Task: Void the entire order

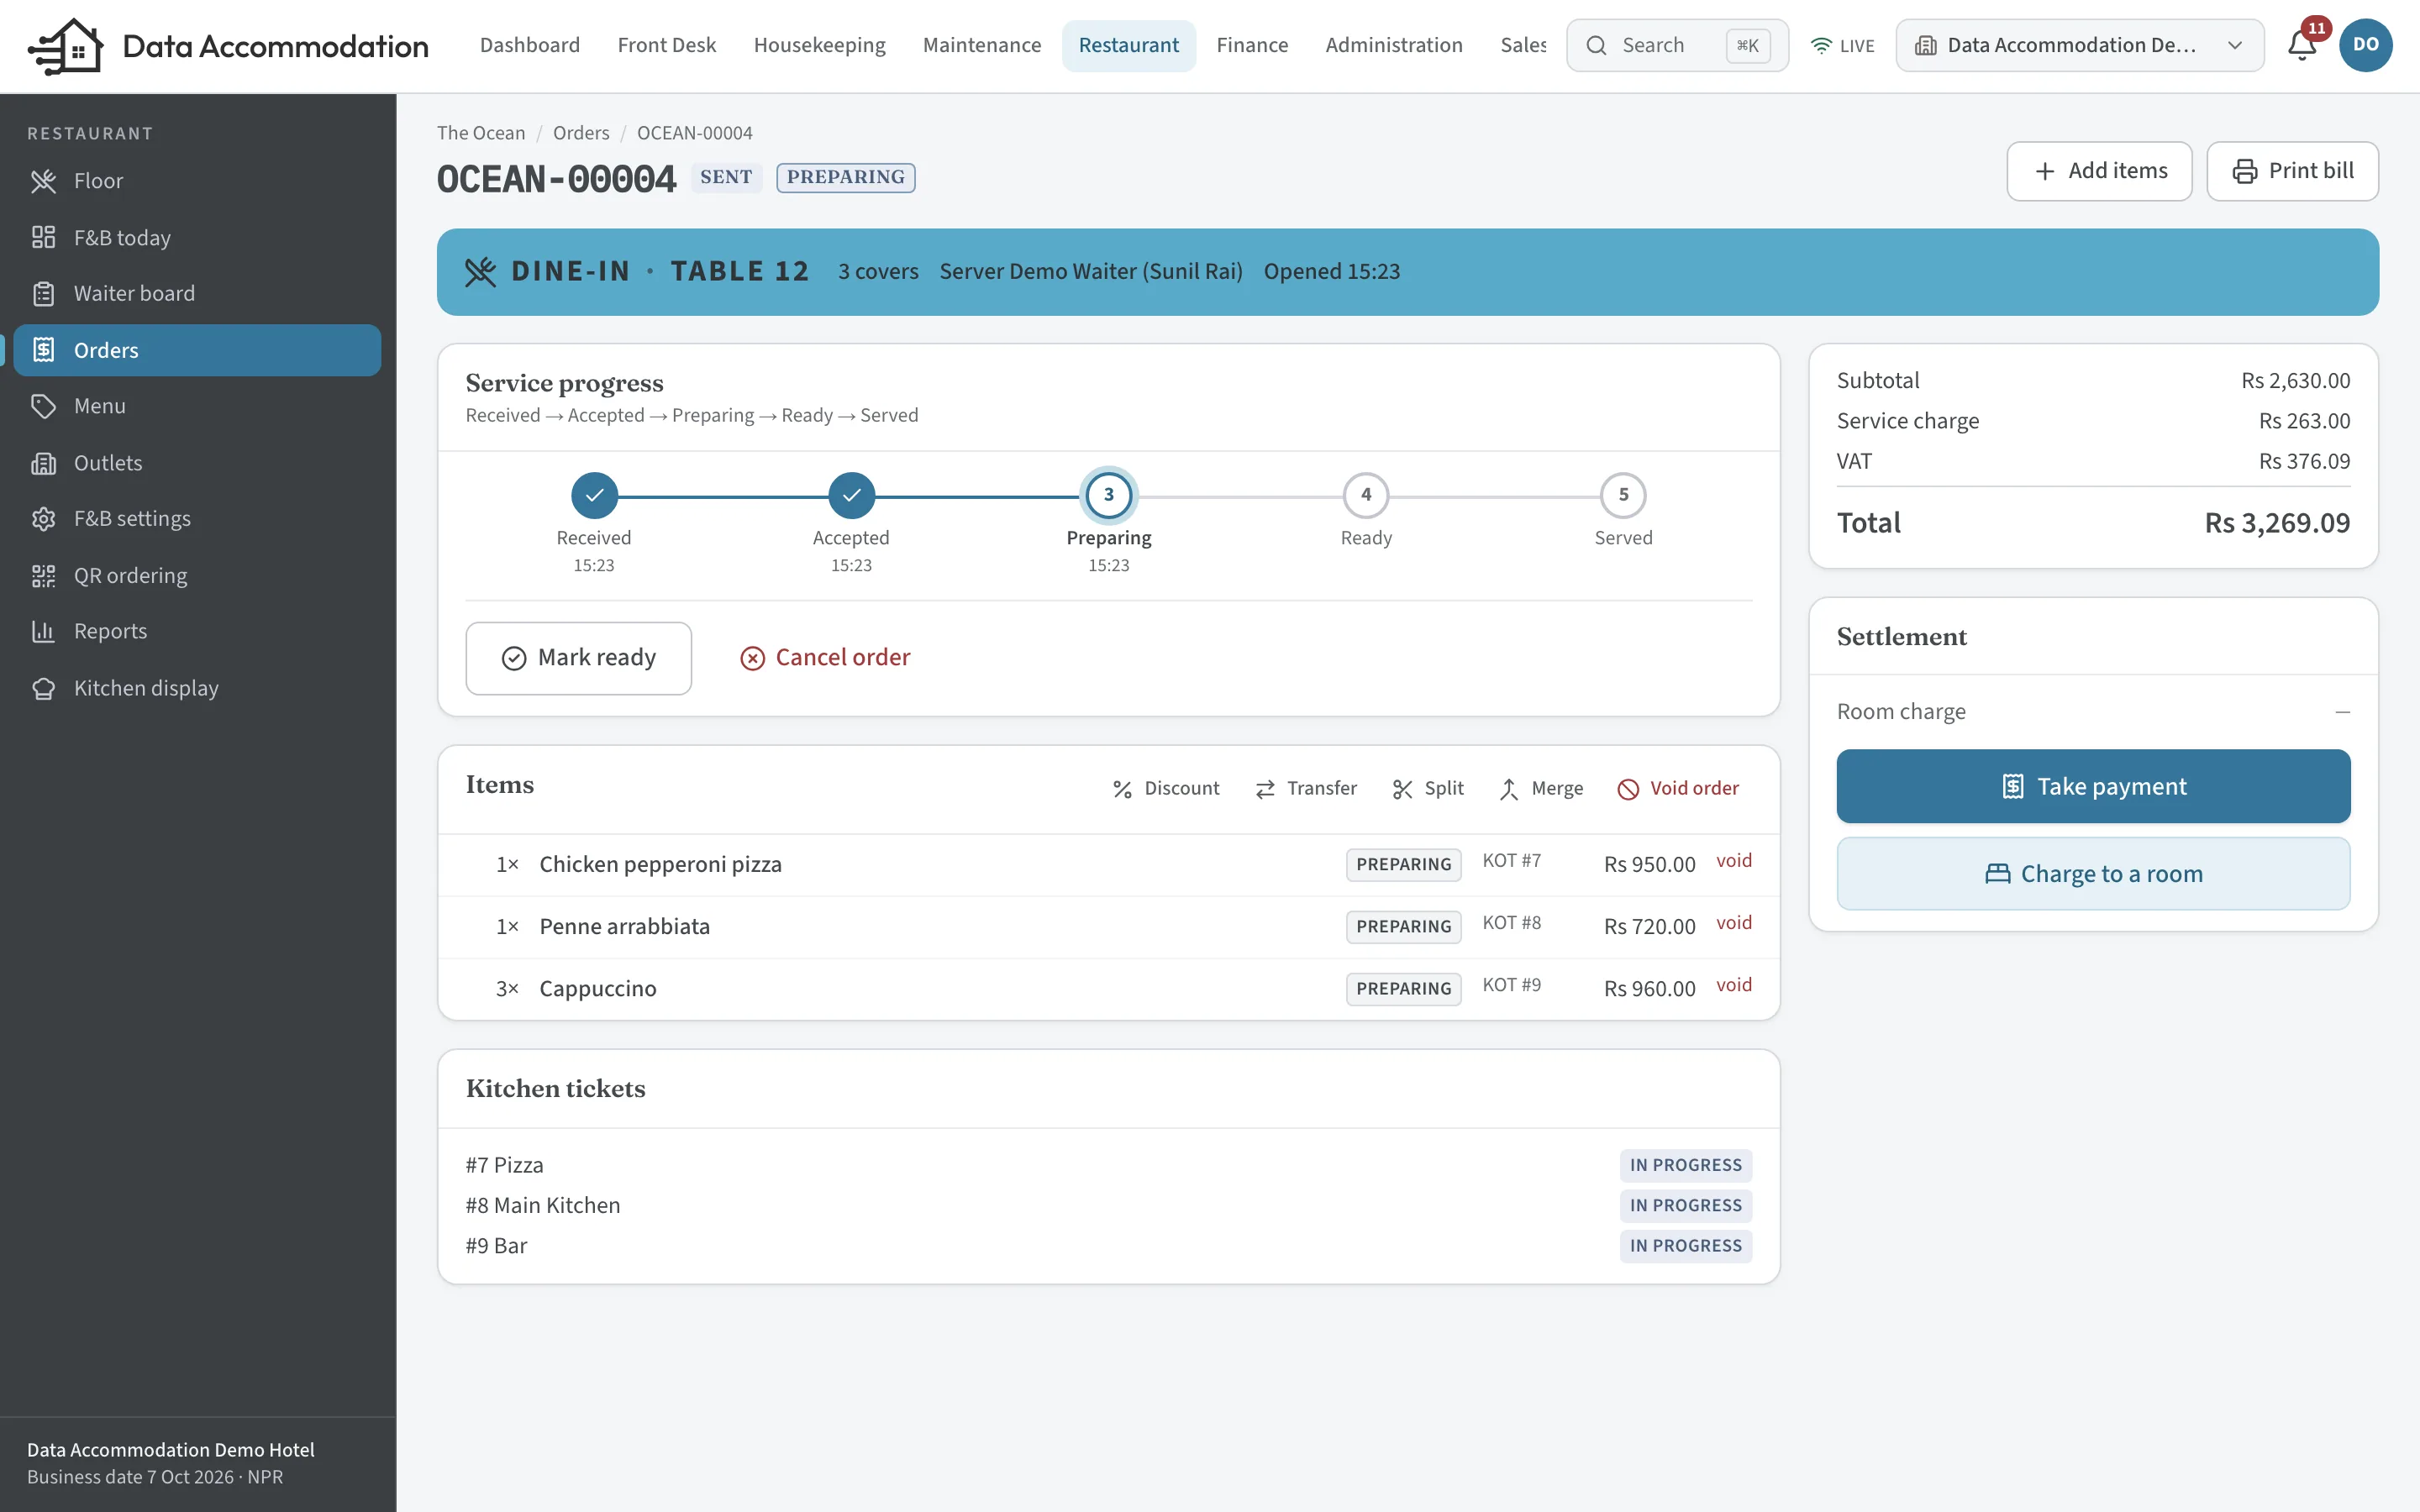Action: coord(1678,788)
